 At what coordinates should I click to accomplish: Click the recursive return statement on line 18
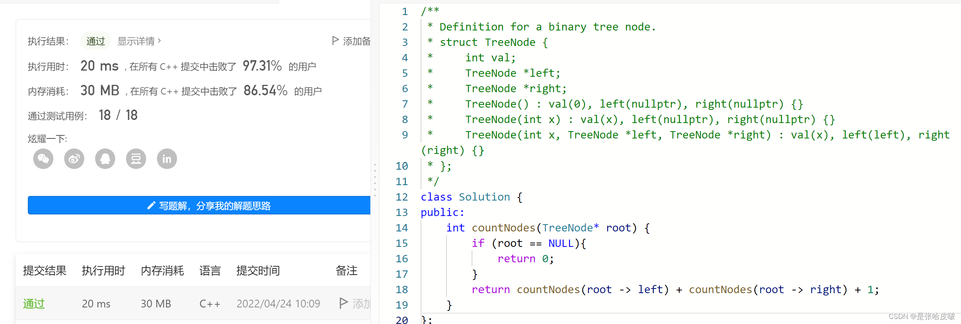pos(675,289)
